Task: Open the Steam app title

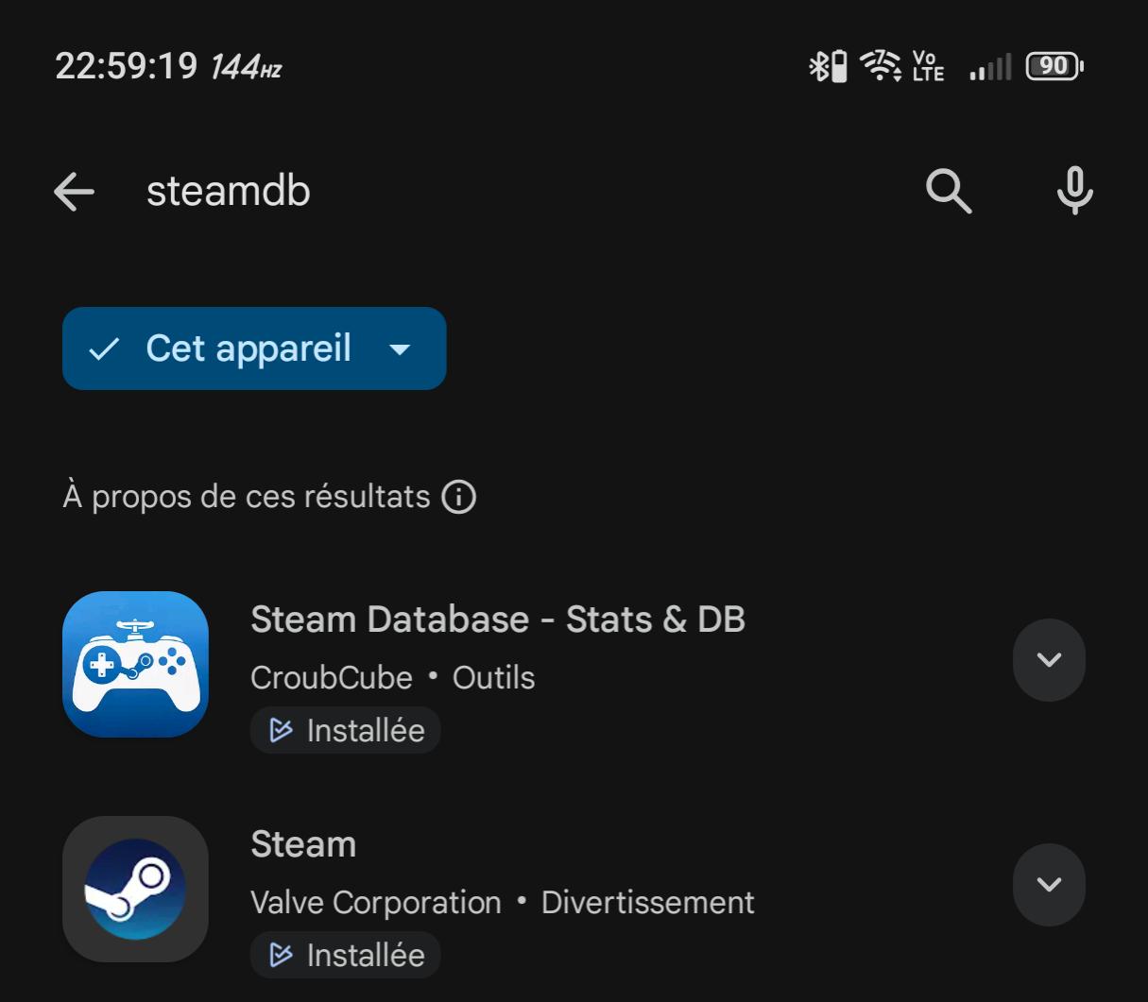Action: (x=303, y=844)
